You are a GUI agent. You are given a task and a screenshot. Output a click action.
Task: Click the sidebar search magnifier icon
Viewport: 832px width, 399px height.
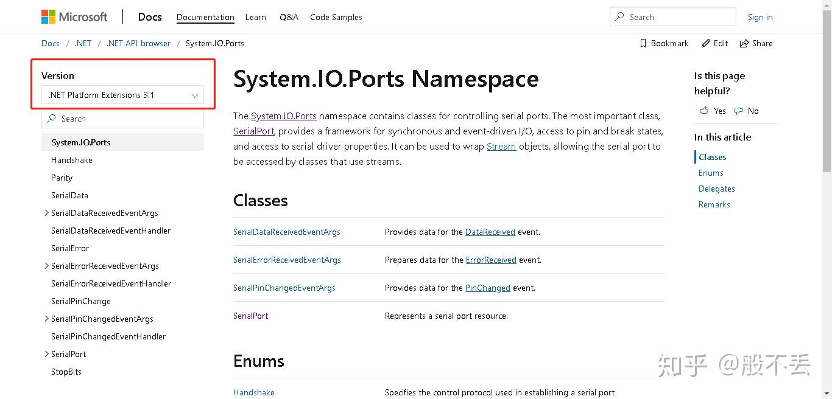pyautogui.click(x=52, y=119)
